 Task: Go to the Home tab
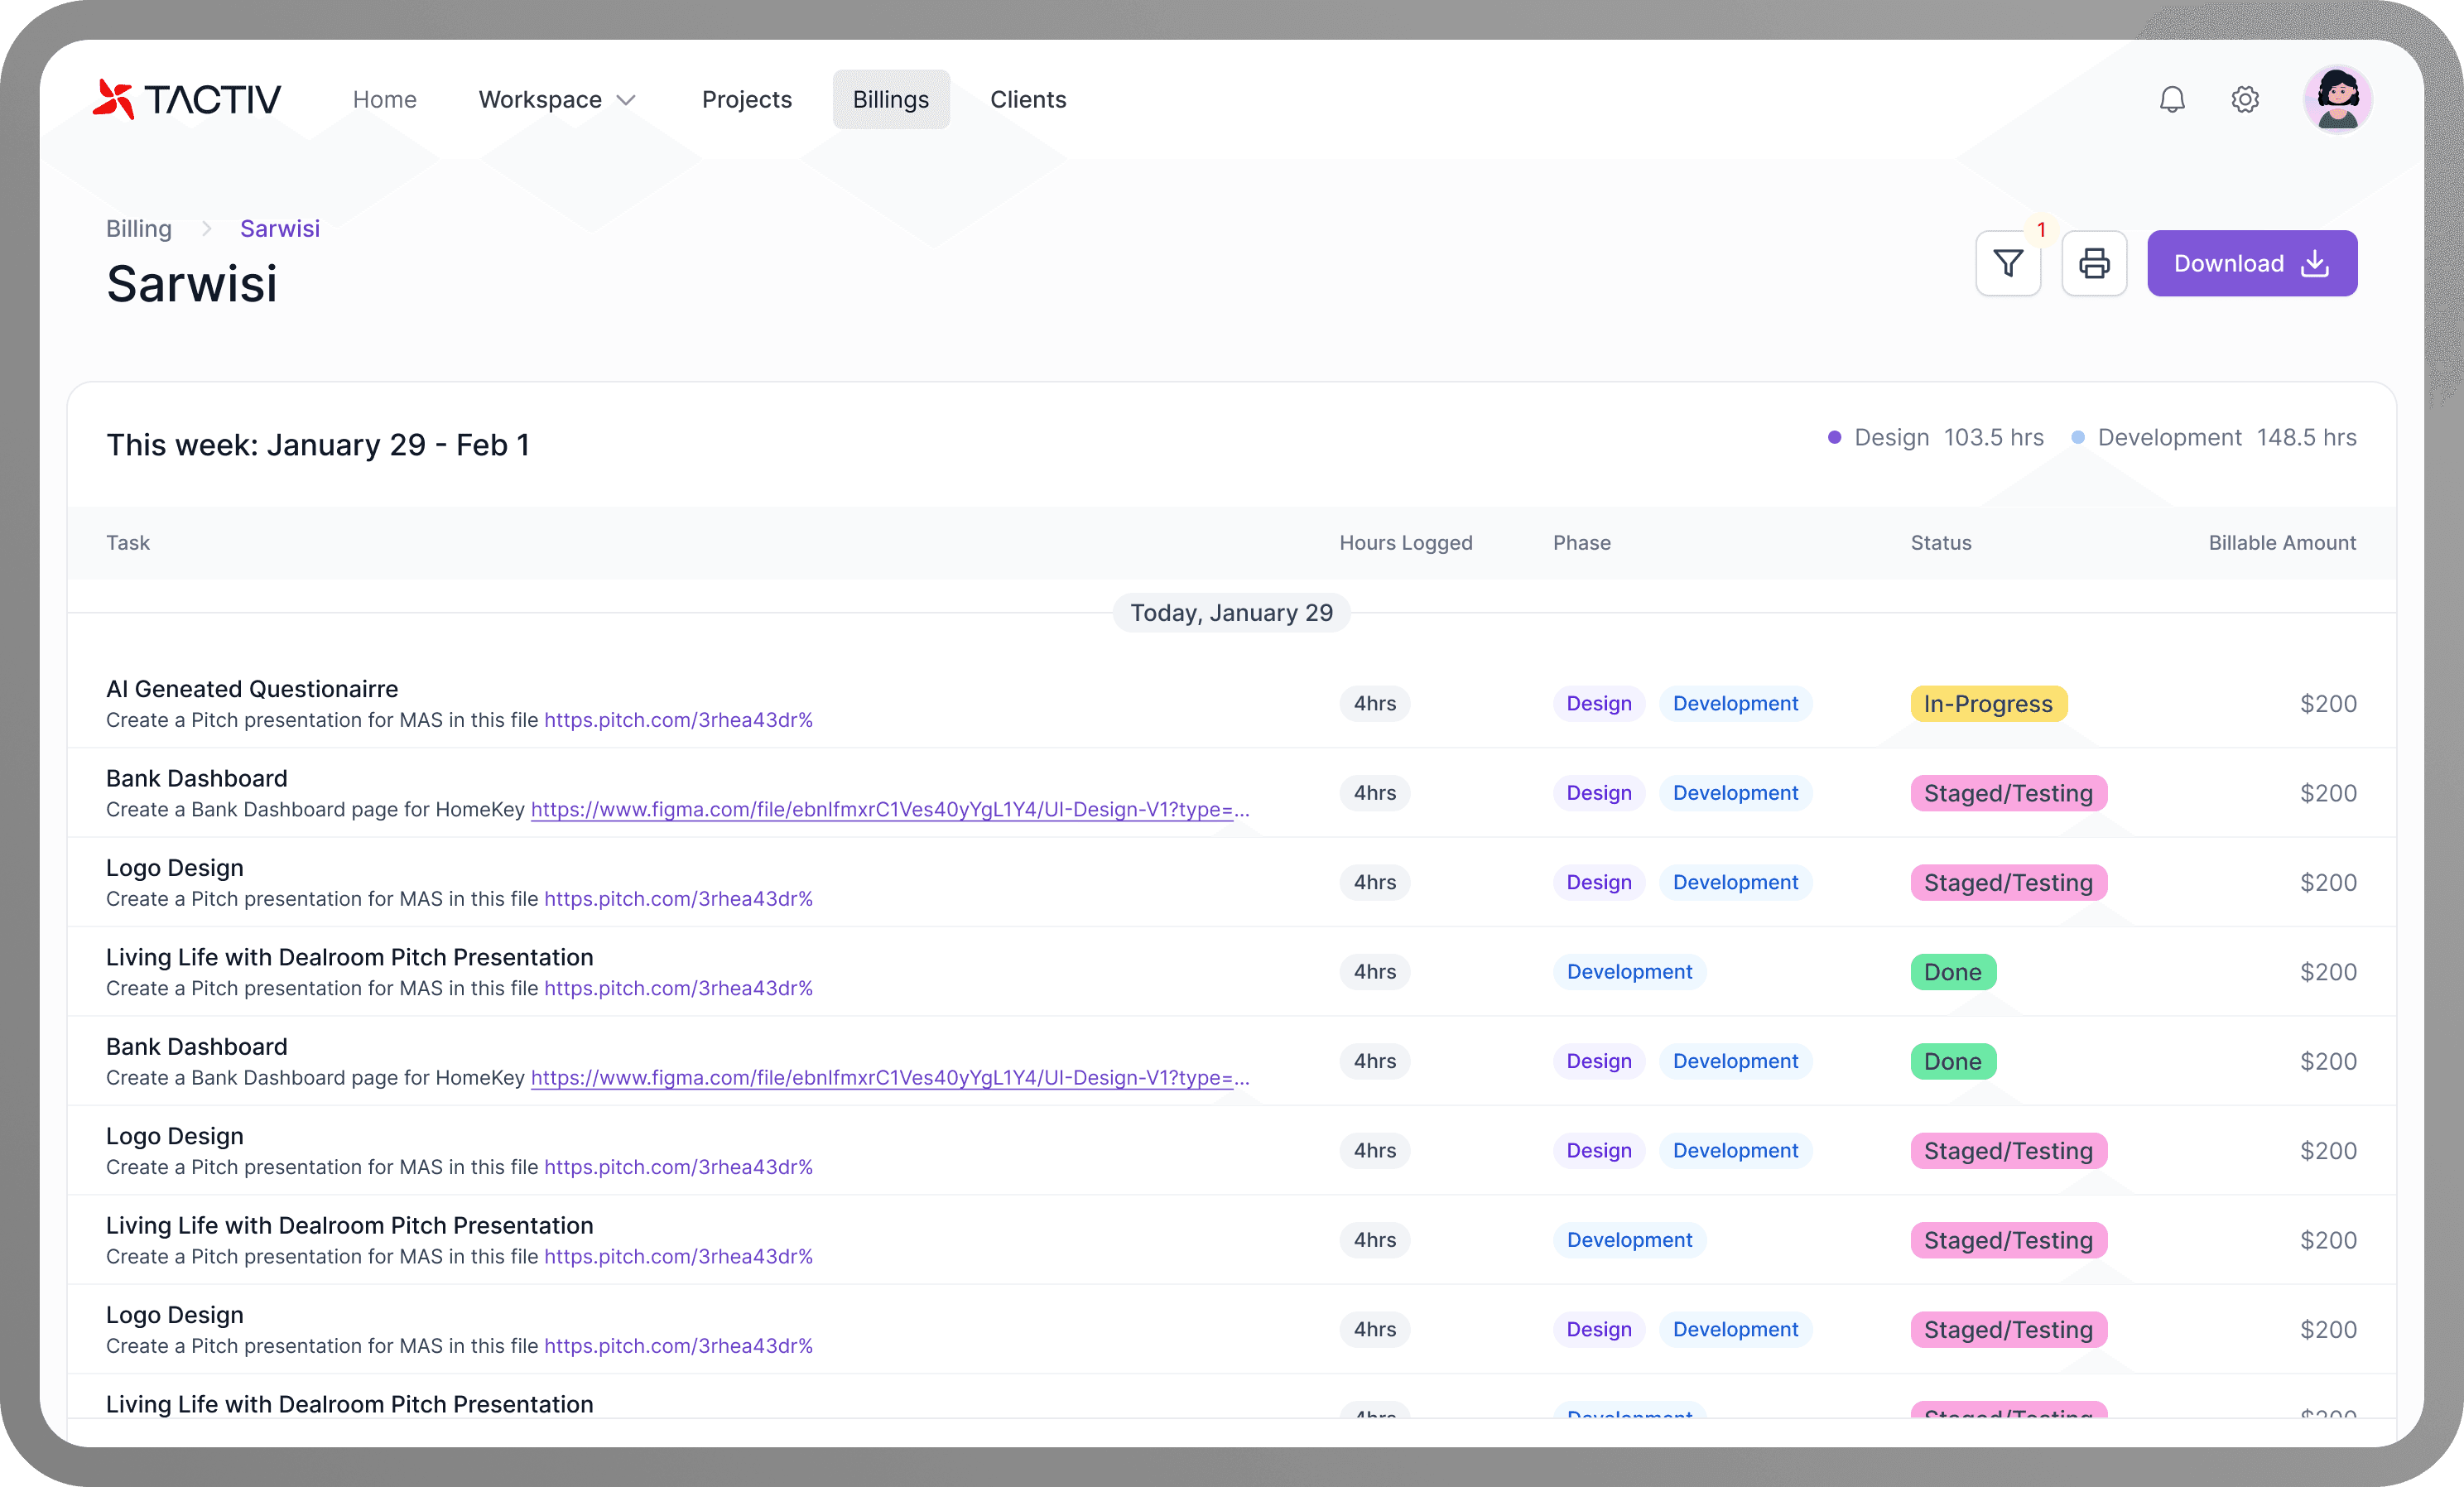pyautogui.click(x=385, y=99)
